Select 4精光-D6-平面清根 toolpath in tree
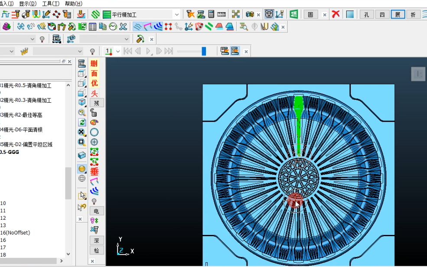Screen dimensions: 427x267 point(21,130)
